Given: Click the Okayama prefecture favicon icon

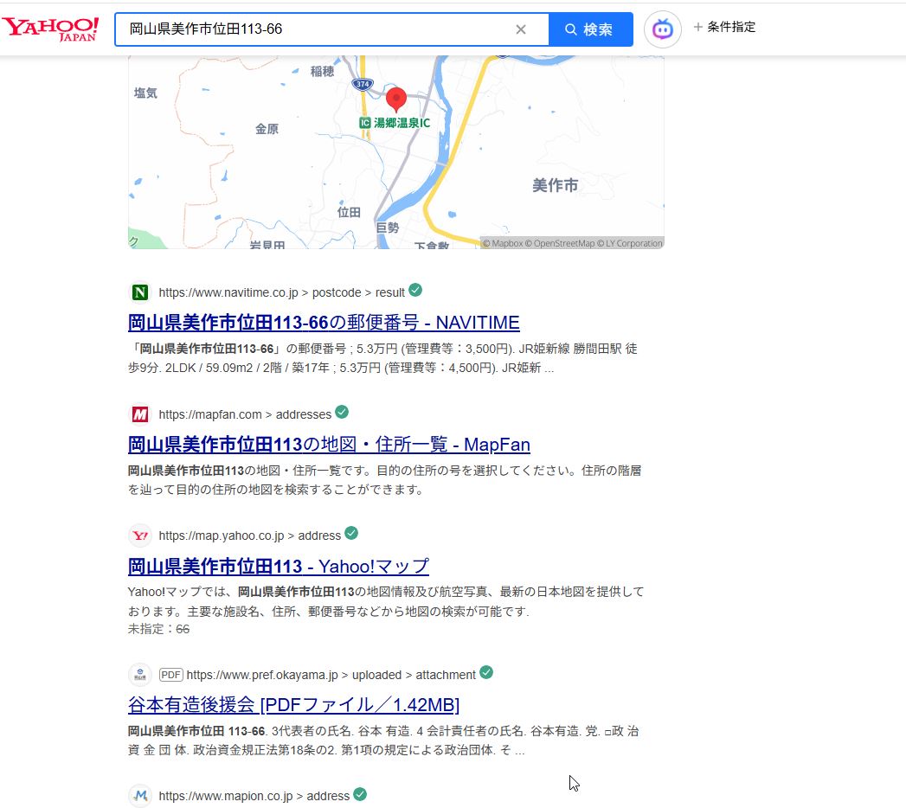Looking at the screenshot, I should click(140, 675).
